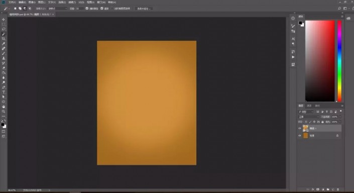Open the Properties info collapsed panel icon
The height and width of the screenshot is (193, 354).
(293, 18)
